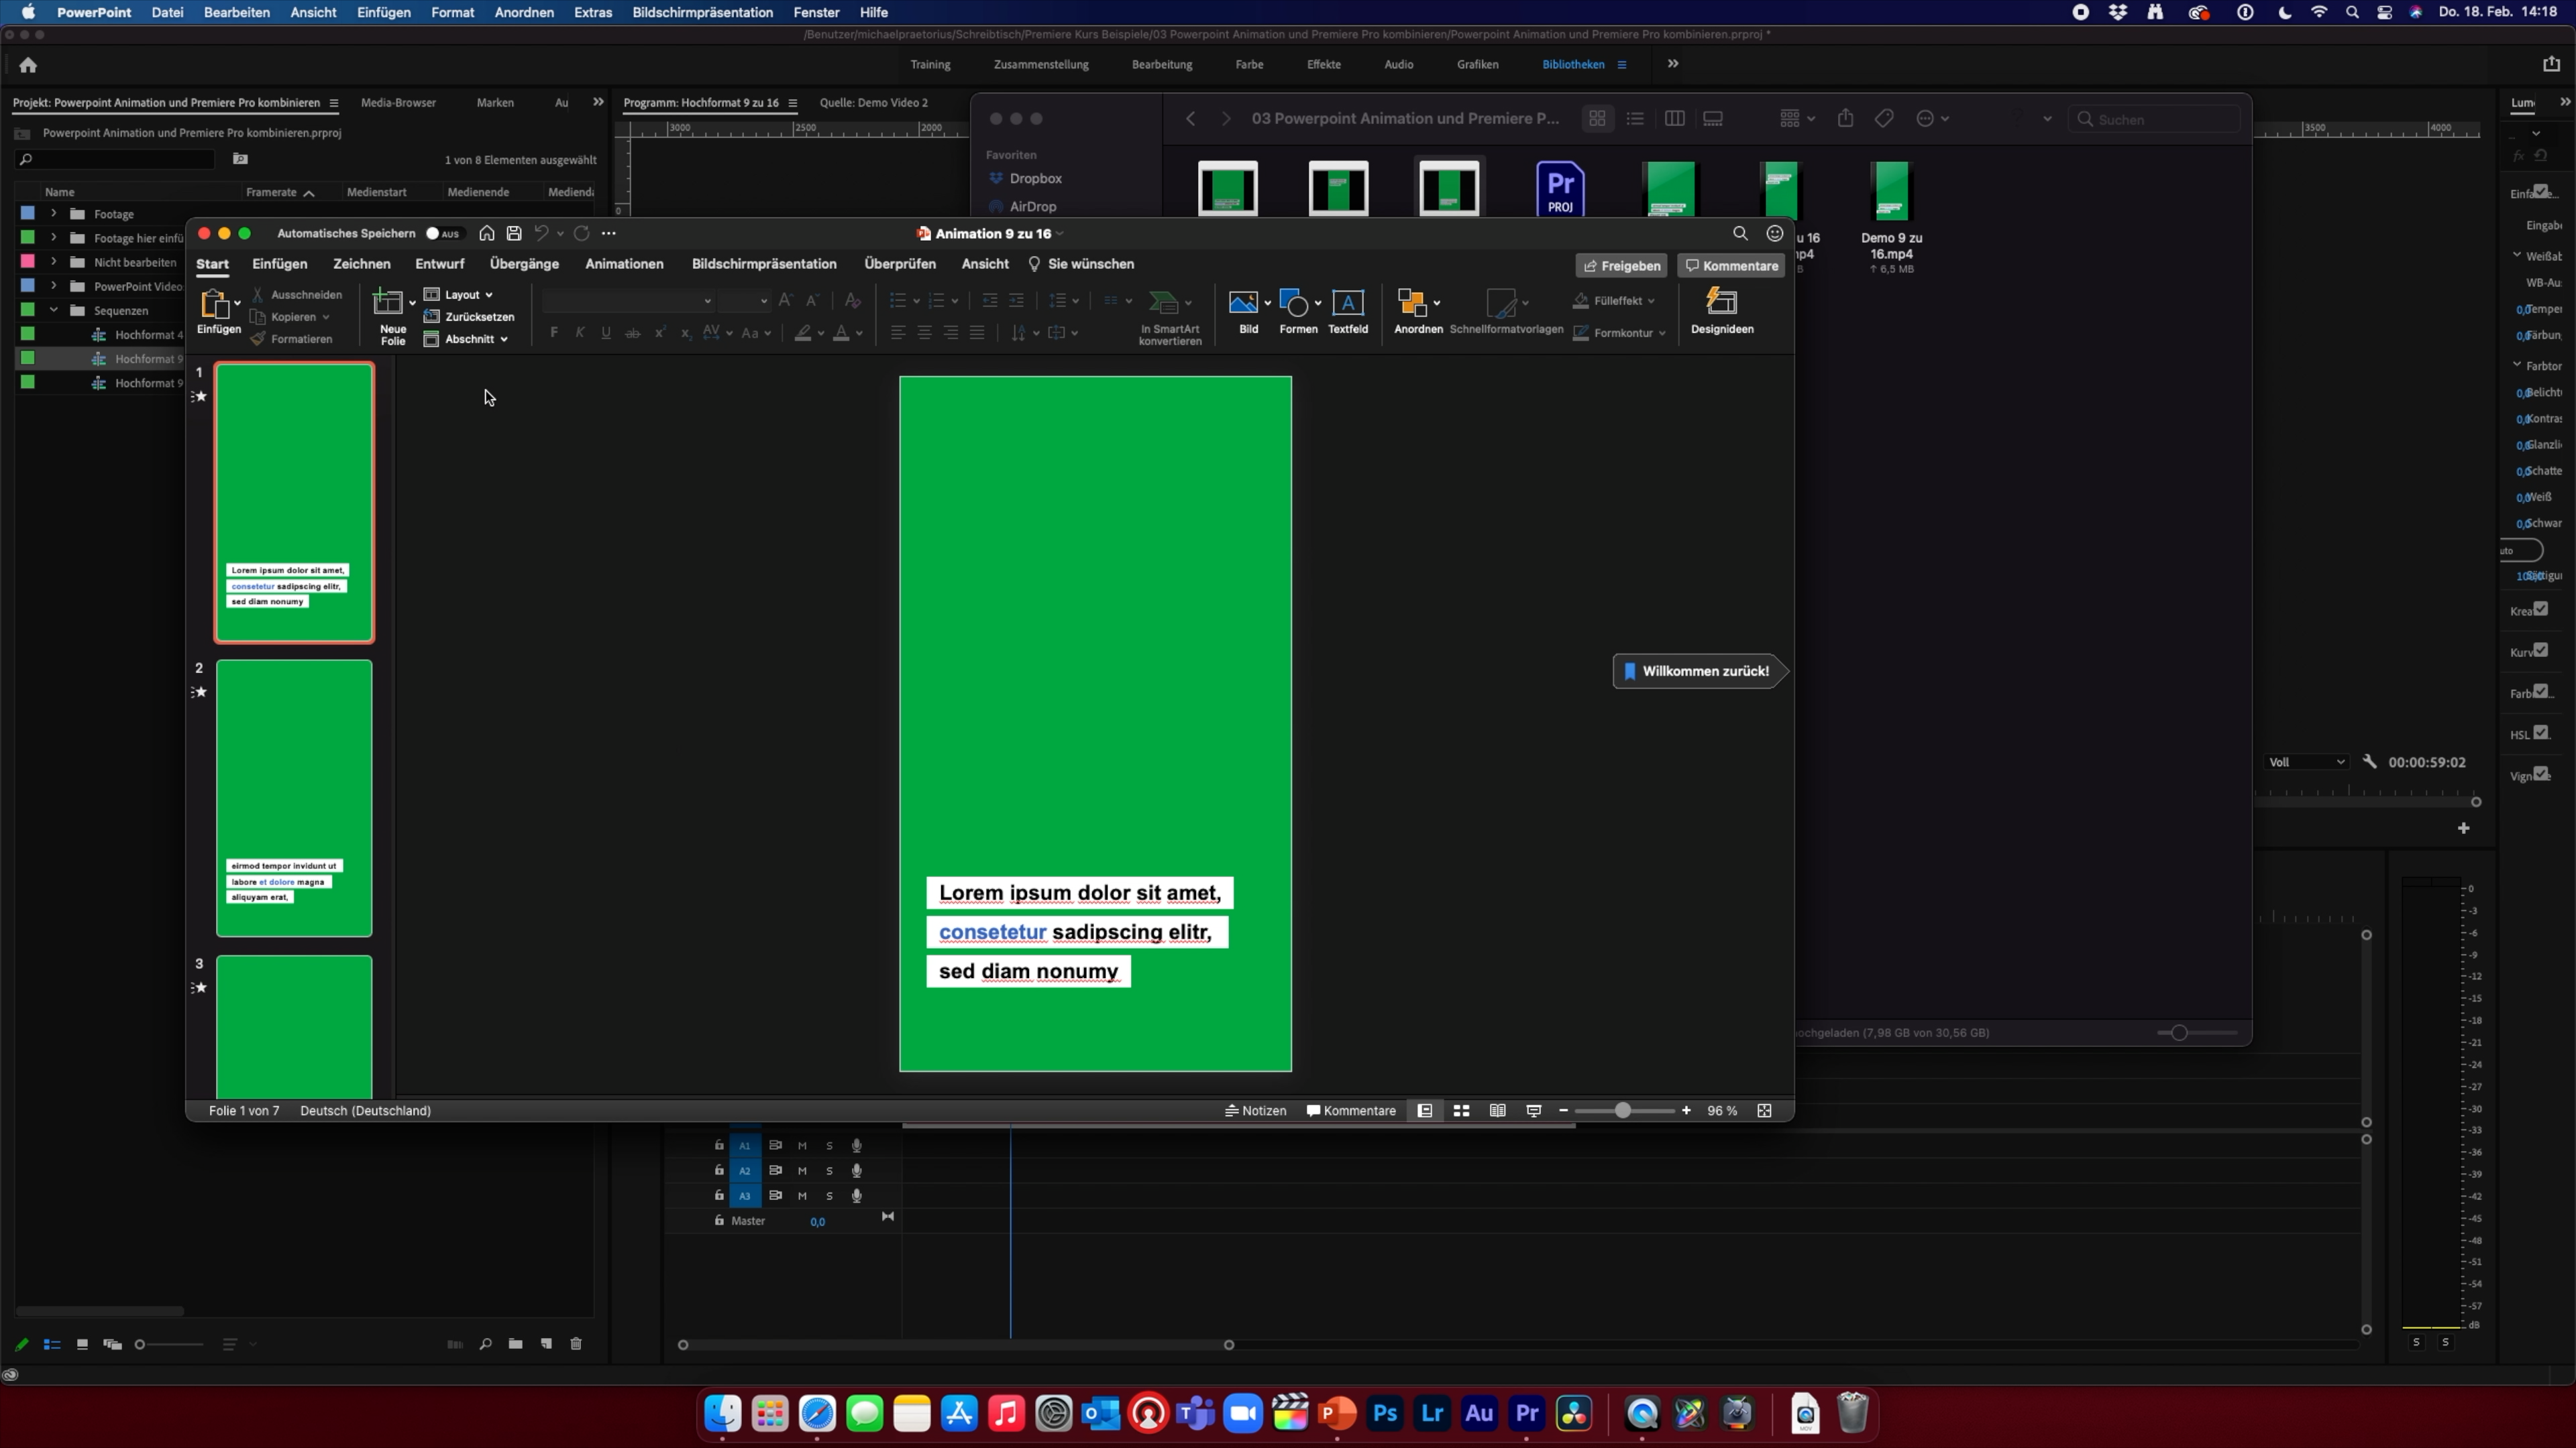Open the Layout dropdown
Viewport: 2576px width, 1448px height.
[460, 295]
